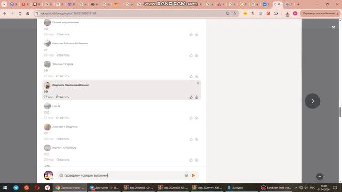
Task: Reload the current page
Action: (20, 13)
